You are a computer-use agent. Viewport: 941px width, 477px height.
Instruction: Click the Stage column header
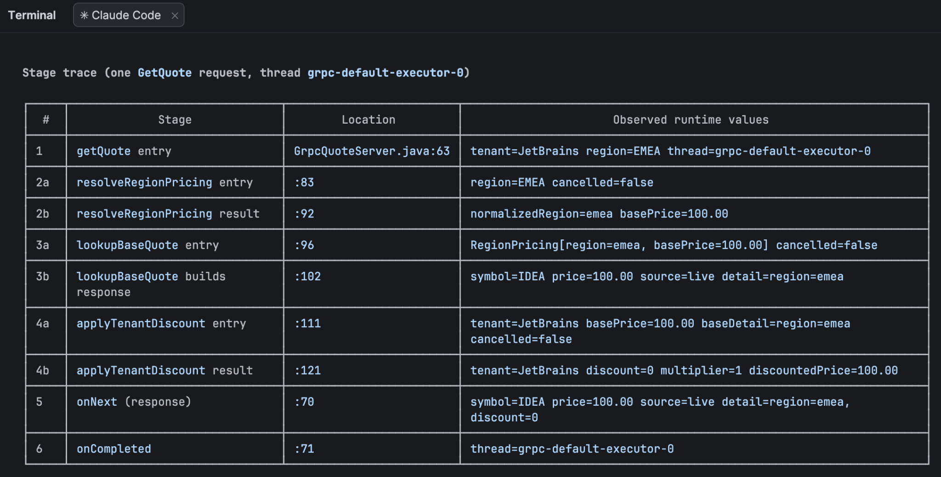click(175, 119)
